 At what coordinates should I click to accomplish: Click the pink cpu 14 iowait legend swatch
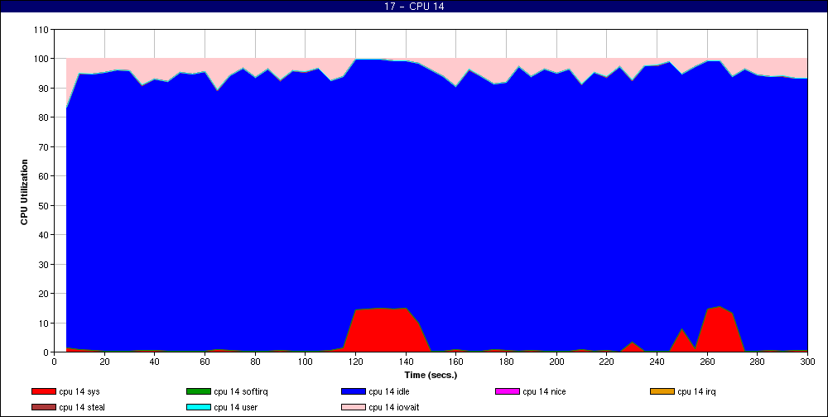tap(354, 408)
